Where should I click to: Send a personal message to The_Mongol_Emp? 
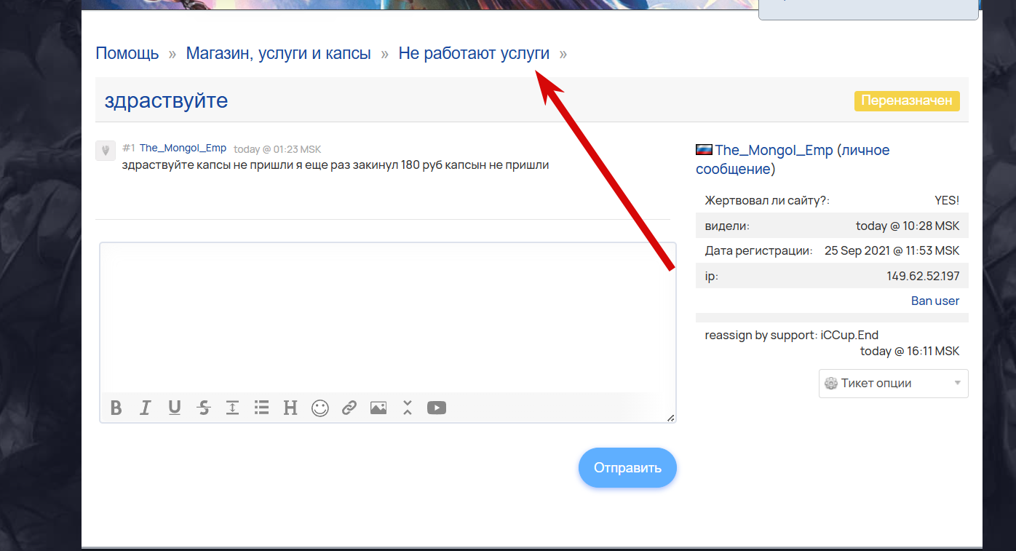793,159
